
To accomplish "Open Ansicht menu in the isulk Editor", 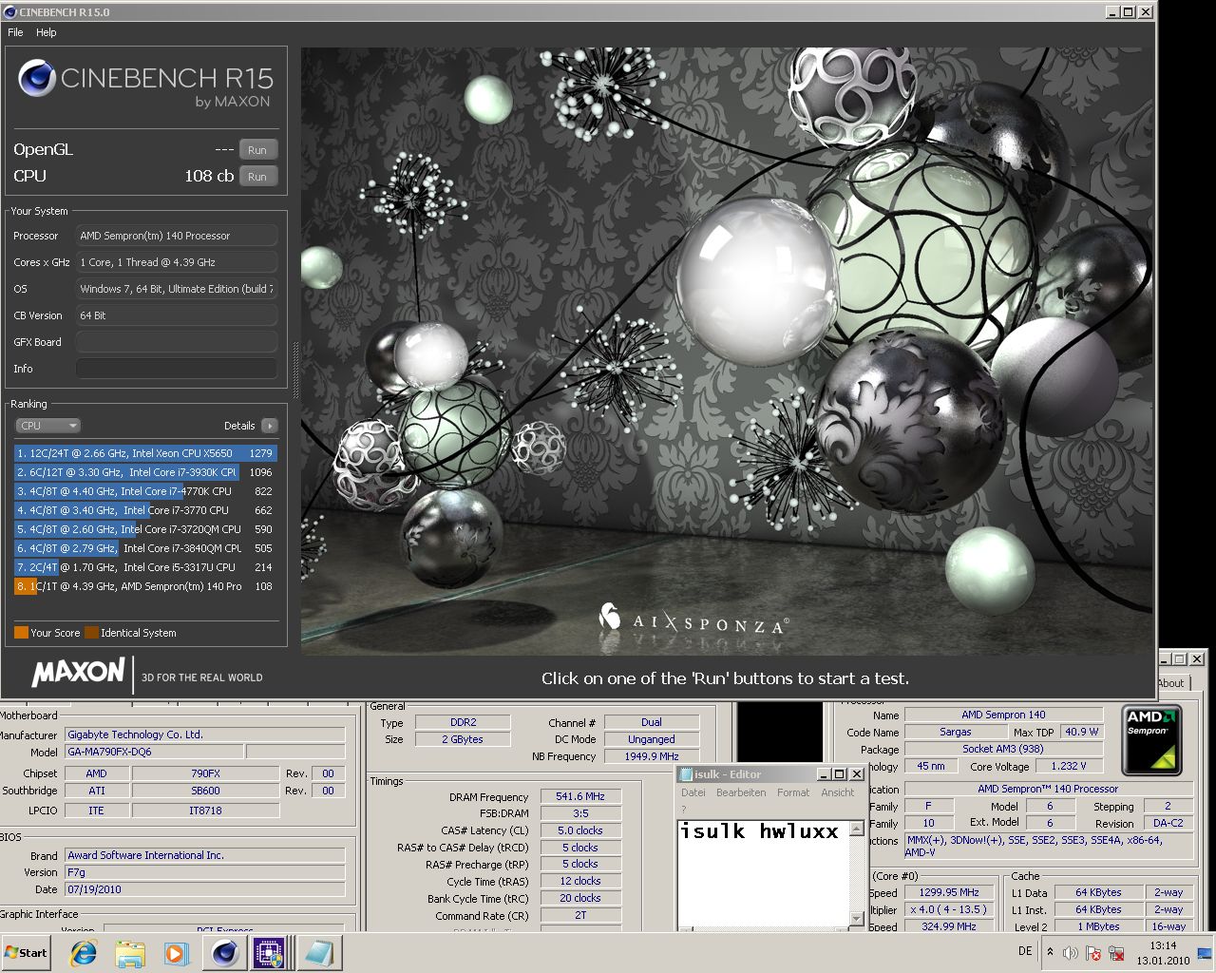I will tap(838, 792).
